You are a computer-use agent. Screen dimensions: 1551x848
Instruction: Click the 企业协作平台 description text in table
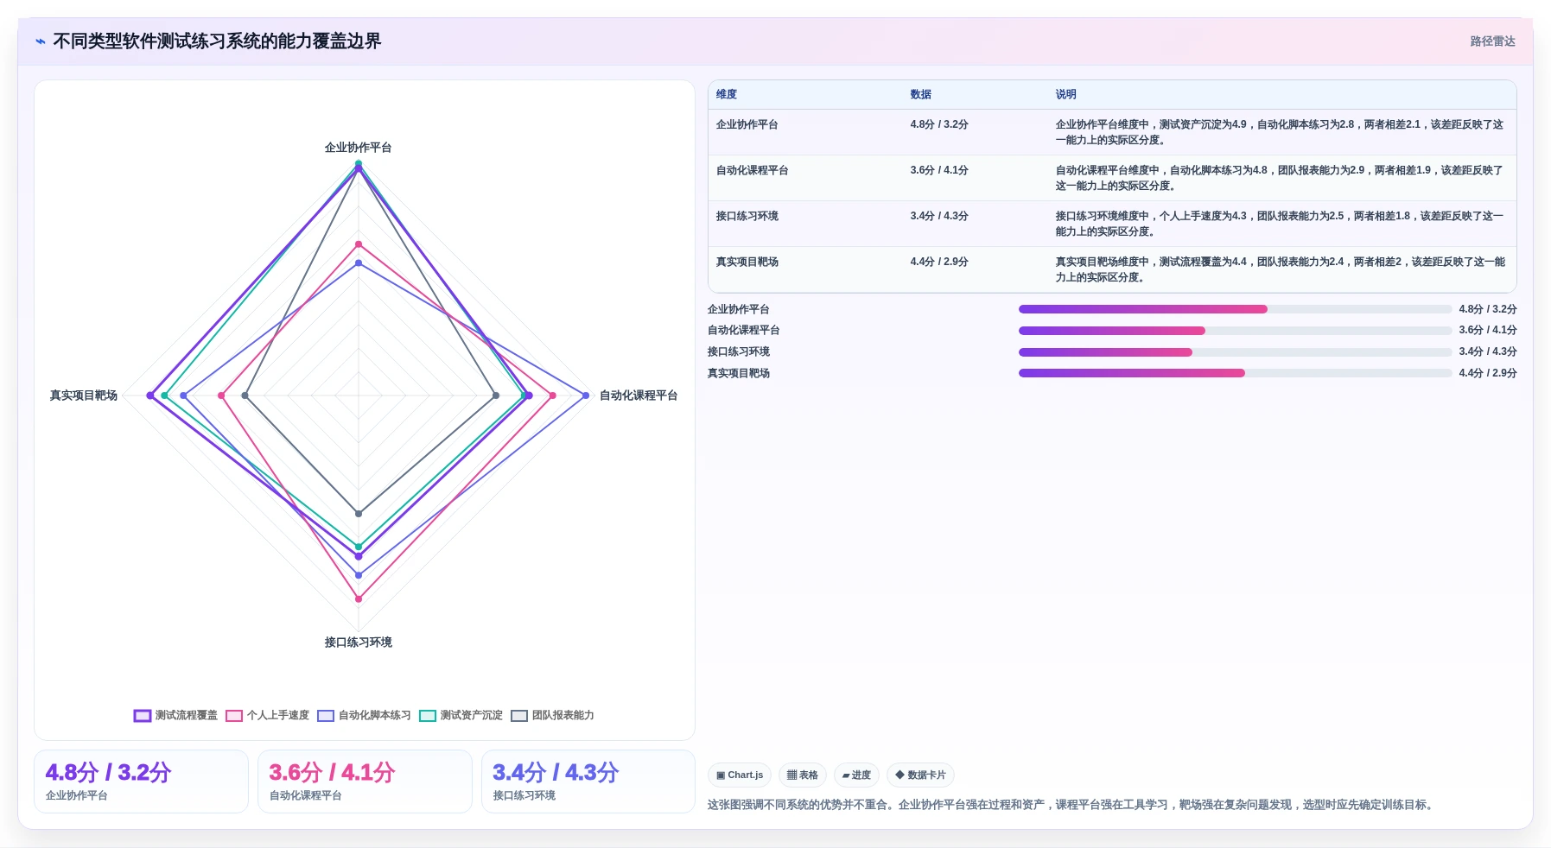pyautogui.click(x=1280, y=132)
